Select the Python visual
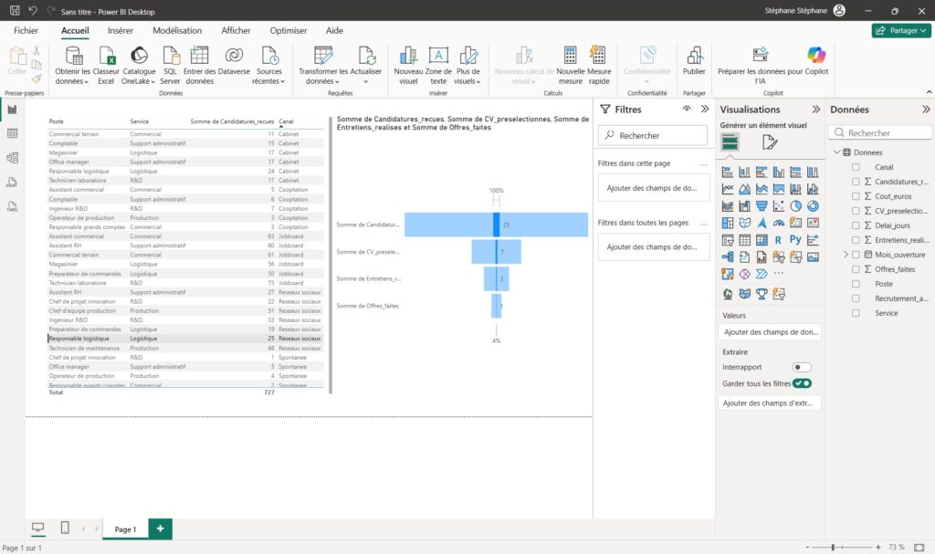935x554 pixels. click(795, 240)
